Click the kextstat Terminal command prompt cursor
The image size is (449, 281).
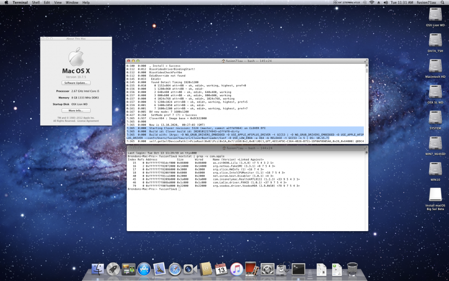[180, 189]
